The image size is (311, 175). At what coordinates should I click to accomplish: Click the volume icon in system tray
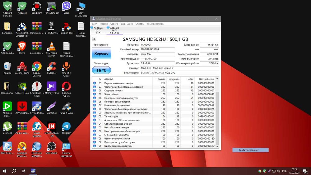pos(278,171)
